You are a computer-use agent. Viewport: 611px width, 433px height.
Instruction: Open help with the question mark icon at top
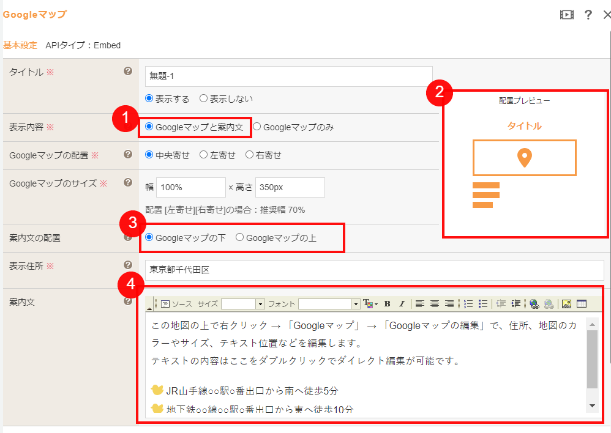[x=588, y=15]
